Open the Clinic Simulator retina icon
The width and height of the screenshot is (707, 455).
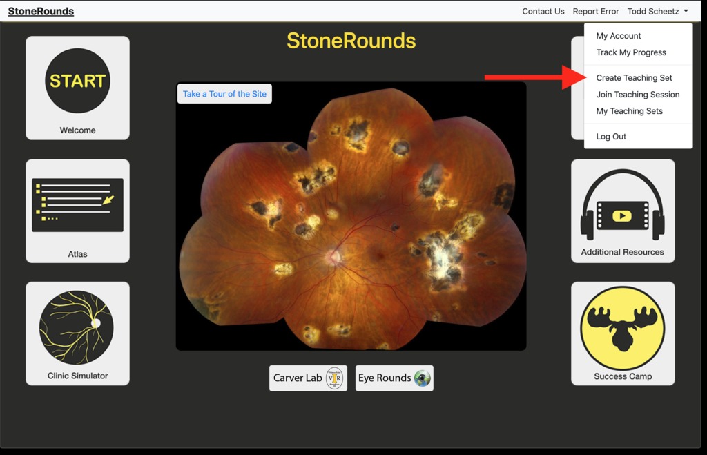77,327
